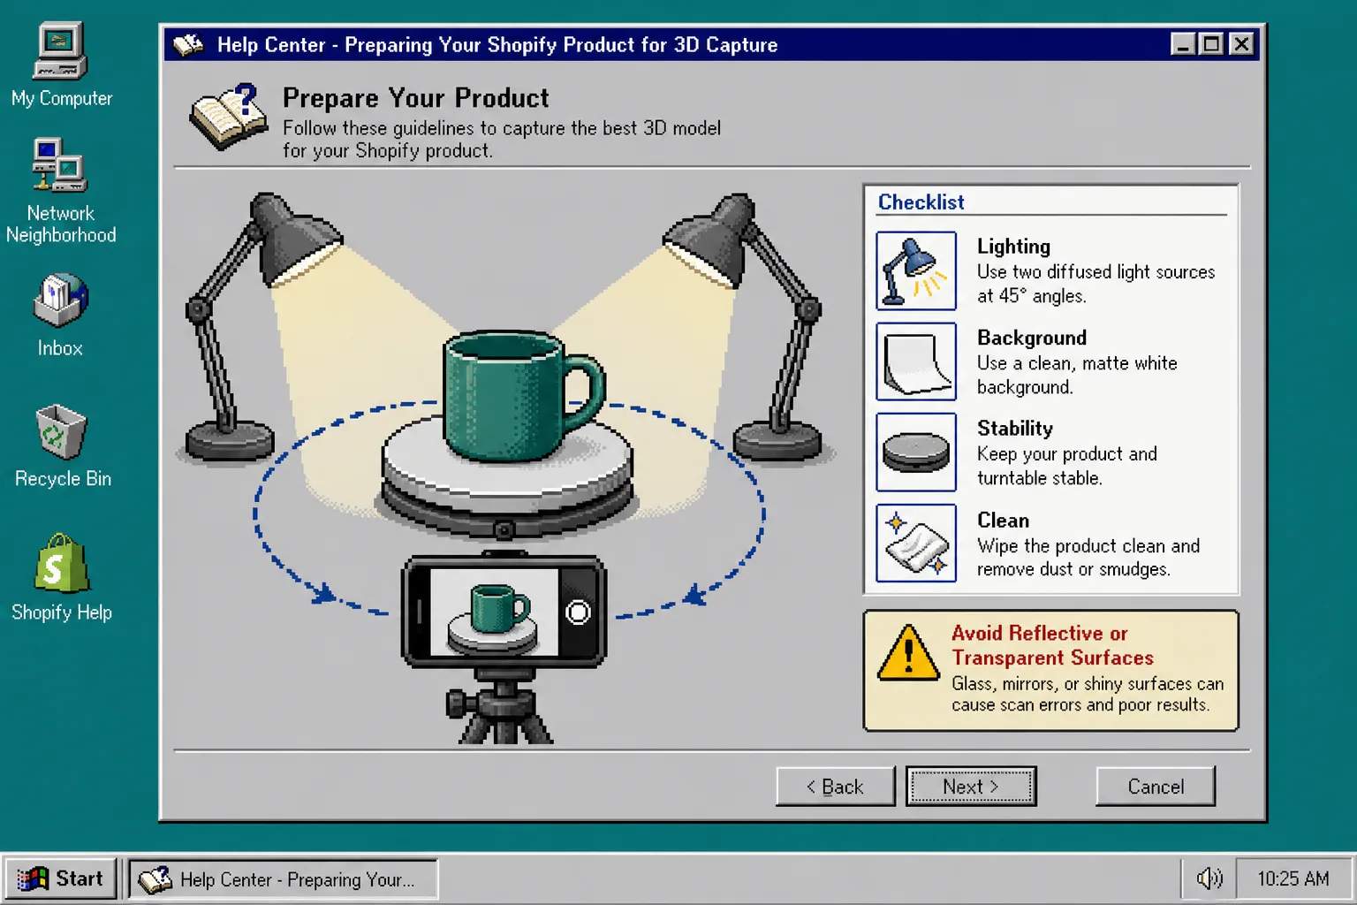Viewport: 1357px width, 905px height.
Task: Click the phone shutter button in illustration
Action: [578, 612]
